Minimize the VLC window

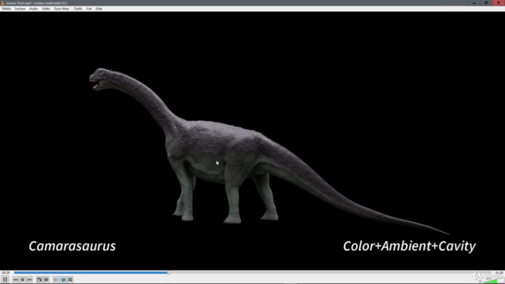tap(474, 3)
